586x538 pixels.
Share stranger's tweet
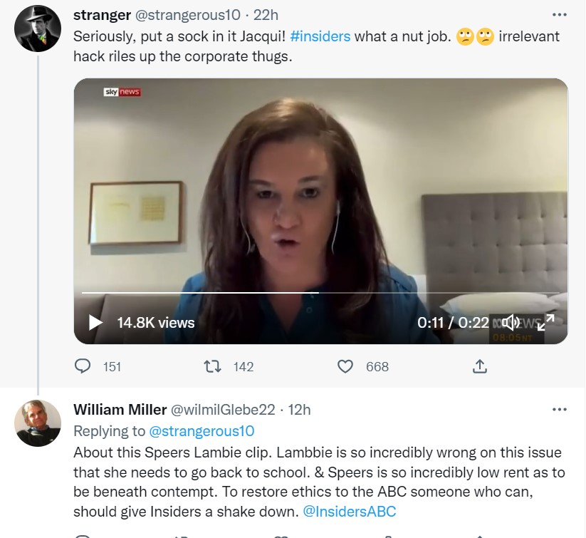point(480,366)
